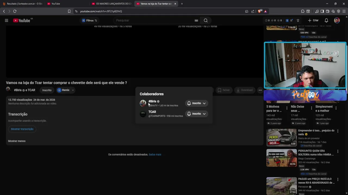Image resolution: width=348 pixels, height=195 pixels.
Task: Open the on-screen keyboard icon in search
Action: (x=196, y=21)
